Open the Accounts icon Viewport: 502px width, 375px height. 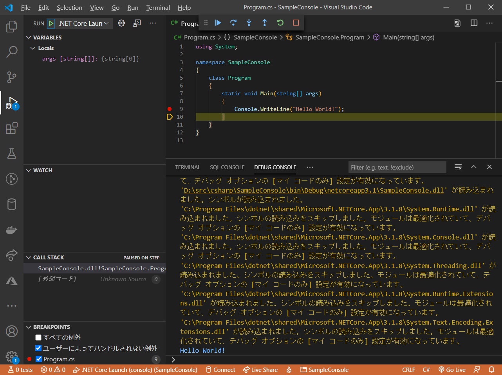pos(12,331)
